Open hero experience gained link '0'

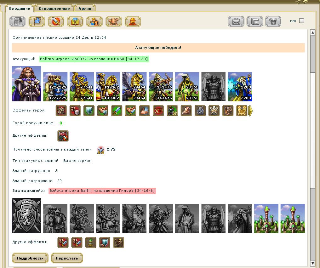pyautogui.click(x=61, y=123)
